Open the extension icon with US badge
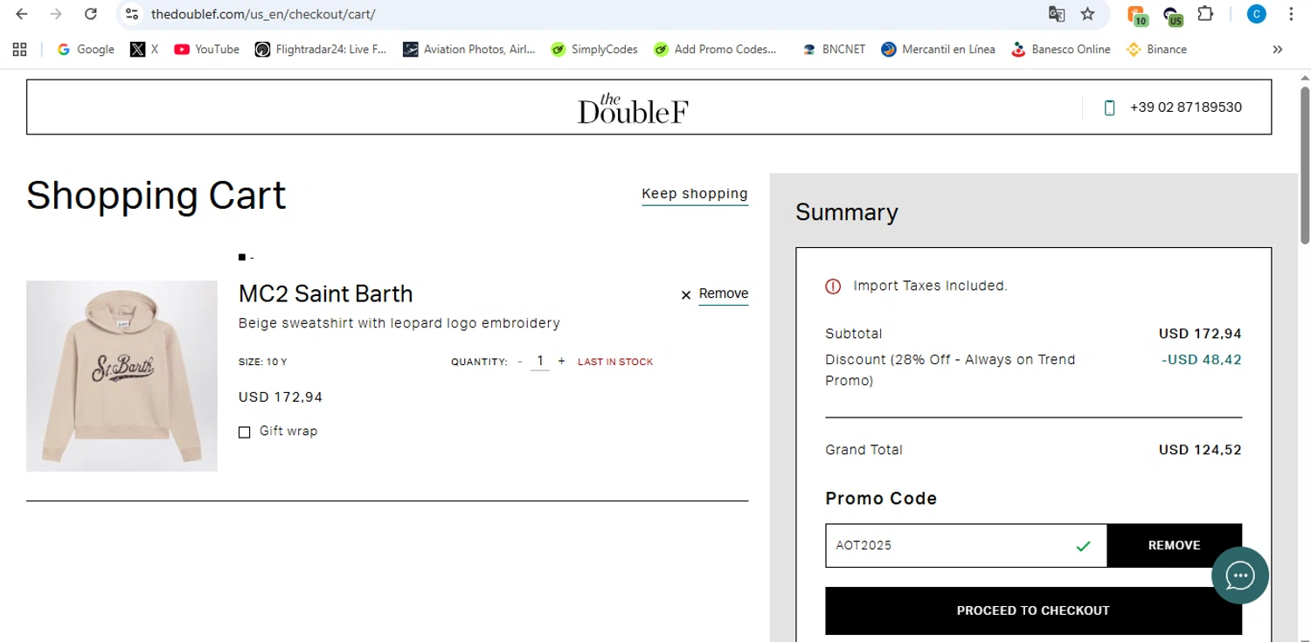Image resolution: width=1311 pixels, height=642 pixels. pyautogui.click(x=1172, y=15)
